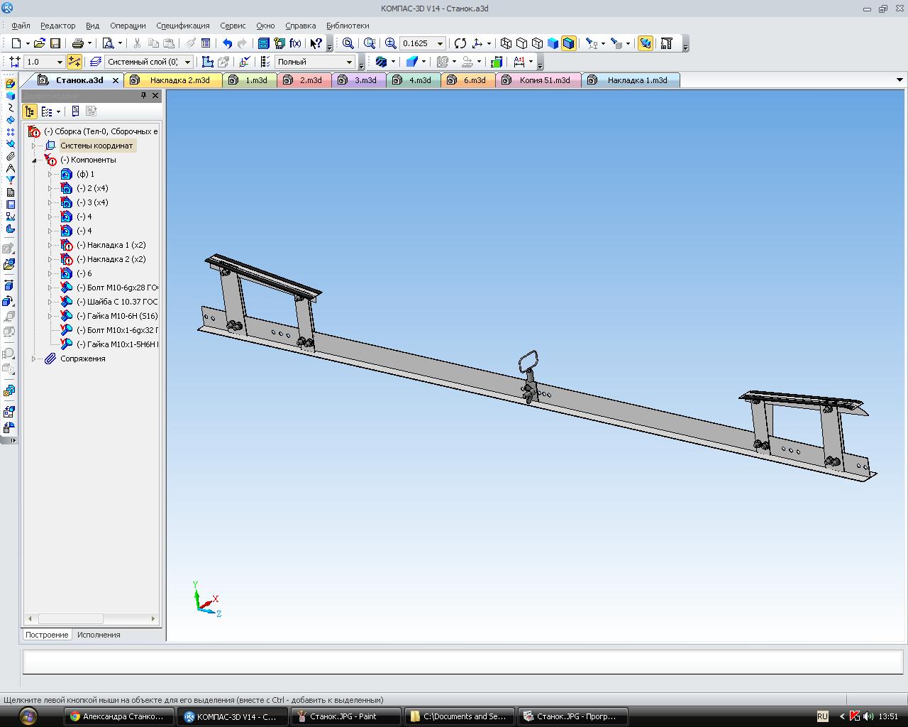Click the Rotate view icon

[460, 43]
